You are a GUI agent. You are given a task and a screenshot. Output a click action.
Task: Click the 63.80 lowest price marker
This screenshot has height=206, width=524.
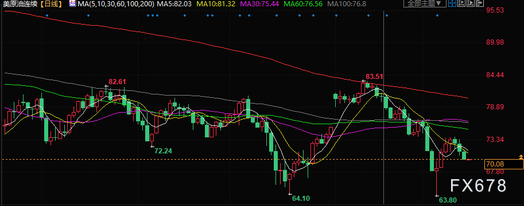click(448, 200)
